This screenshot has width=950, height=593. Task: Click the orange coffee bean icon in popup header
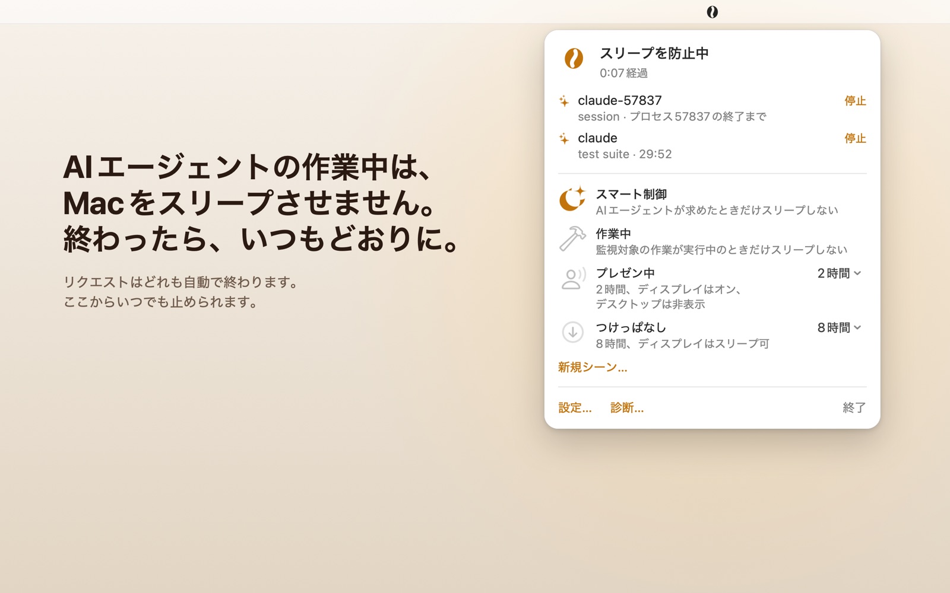click(x=574, y=58)
